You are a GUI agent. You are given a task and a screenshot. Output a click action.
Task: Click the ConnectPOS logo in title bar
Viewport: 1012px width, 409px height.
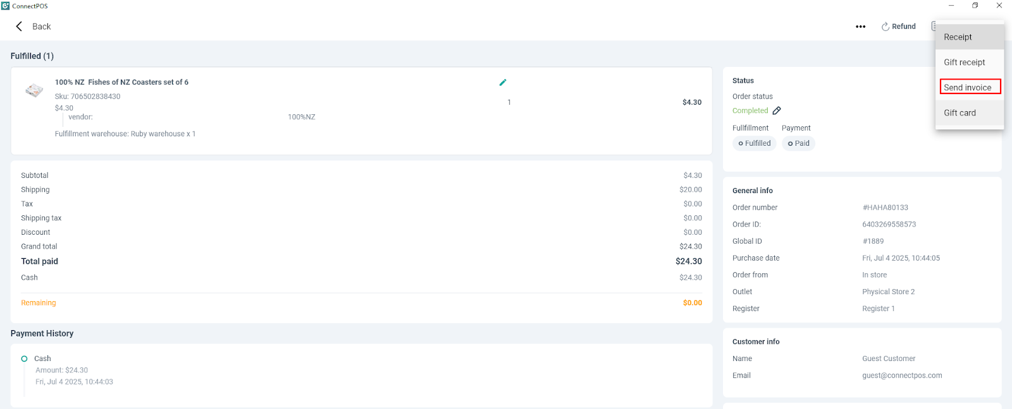click(x=6, y=6)
